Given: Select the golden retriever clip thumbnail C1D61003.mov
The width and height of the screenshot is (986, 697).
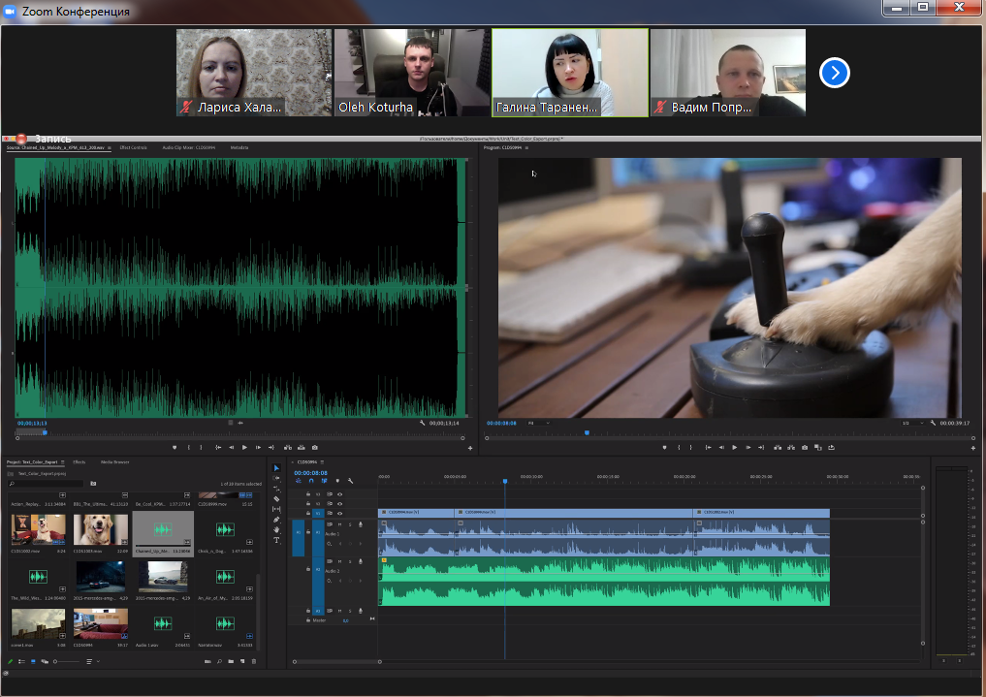Looking at the screenshot, I should [101, 528].
